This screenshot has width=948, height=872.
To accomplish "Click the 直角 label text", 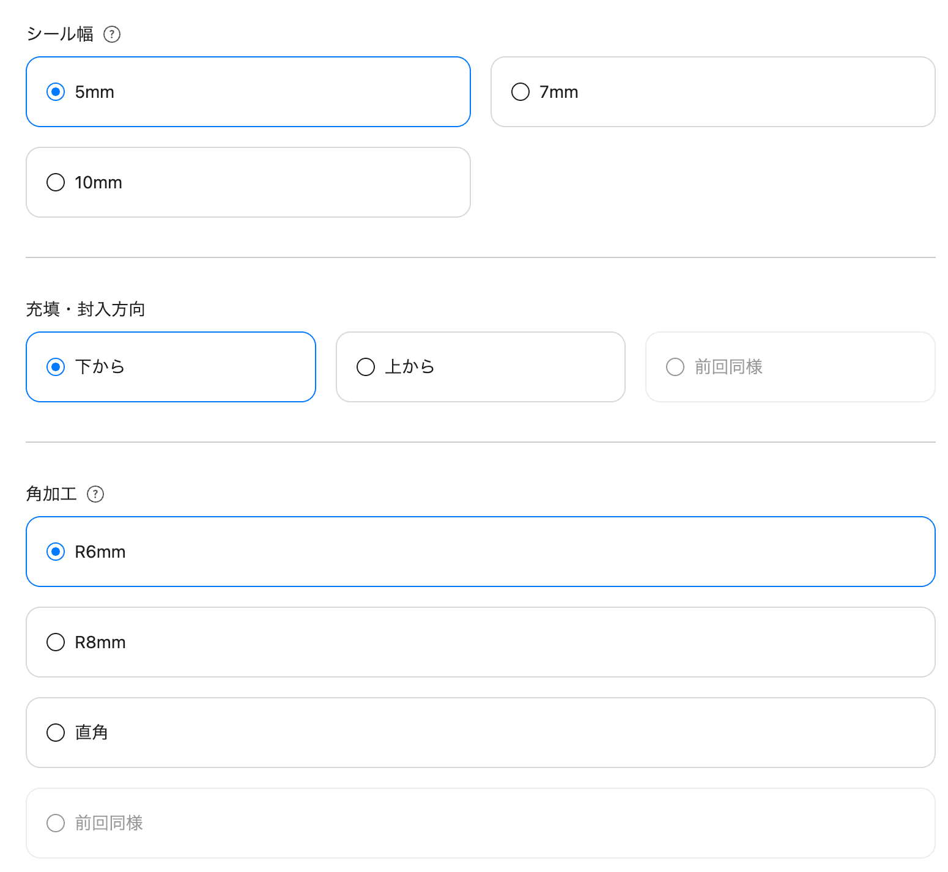I will pos(92,733).
